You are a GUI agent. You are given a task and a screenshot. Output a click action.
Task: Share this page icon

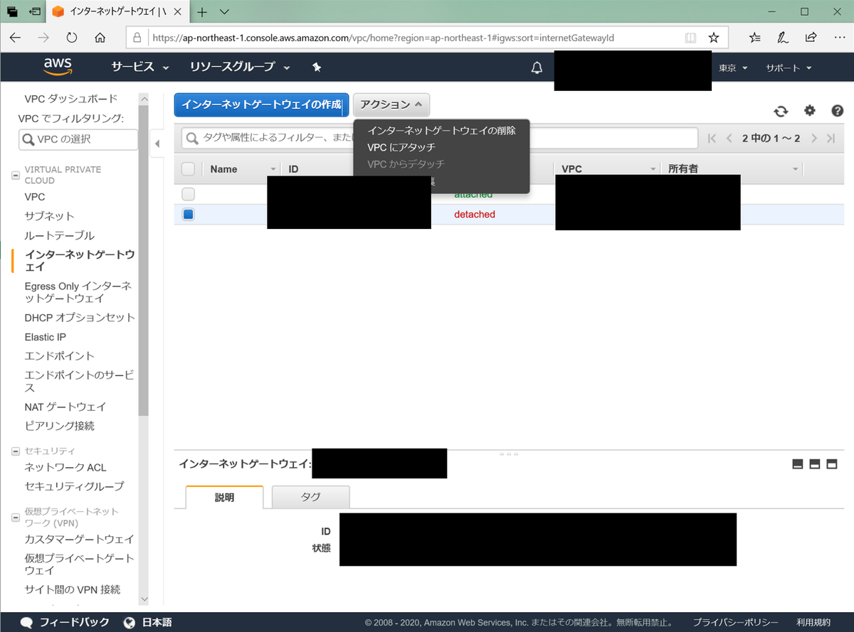tap(811, 37)
